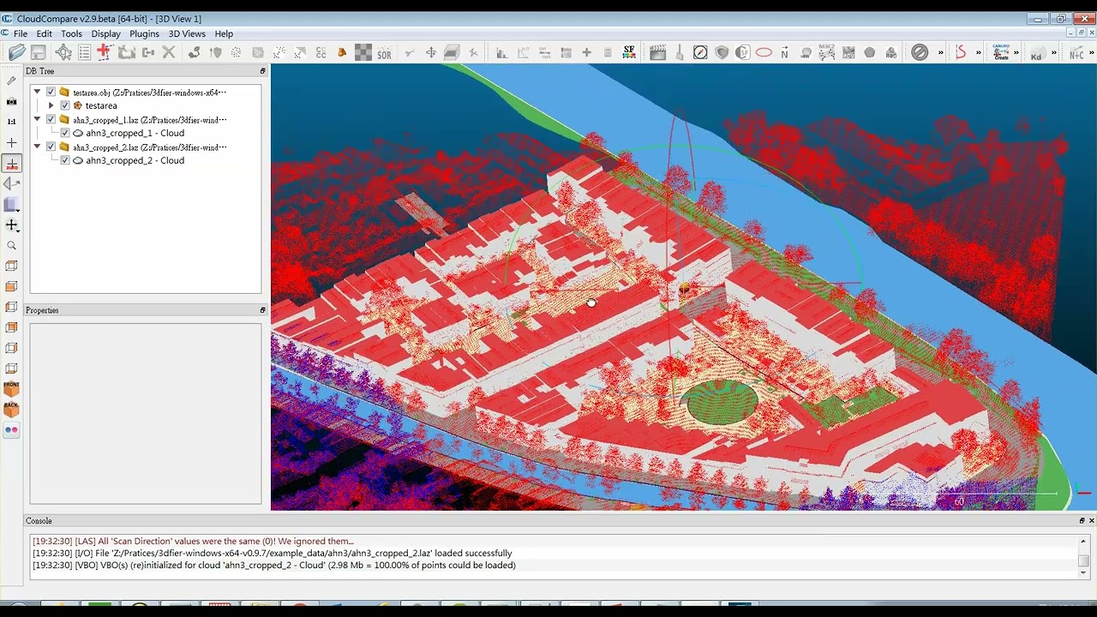Click the histogram icon in toolbar
Screen dimensions: 1097x617
click(x=502, y=53)
